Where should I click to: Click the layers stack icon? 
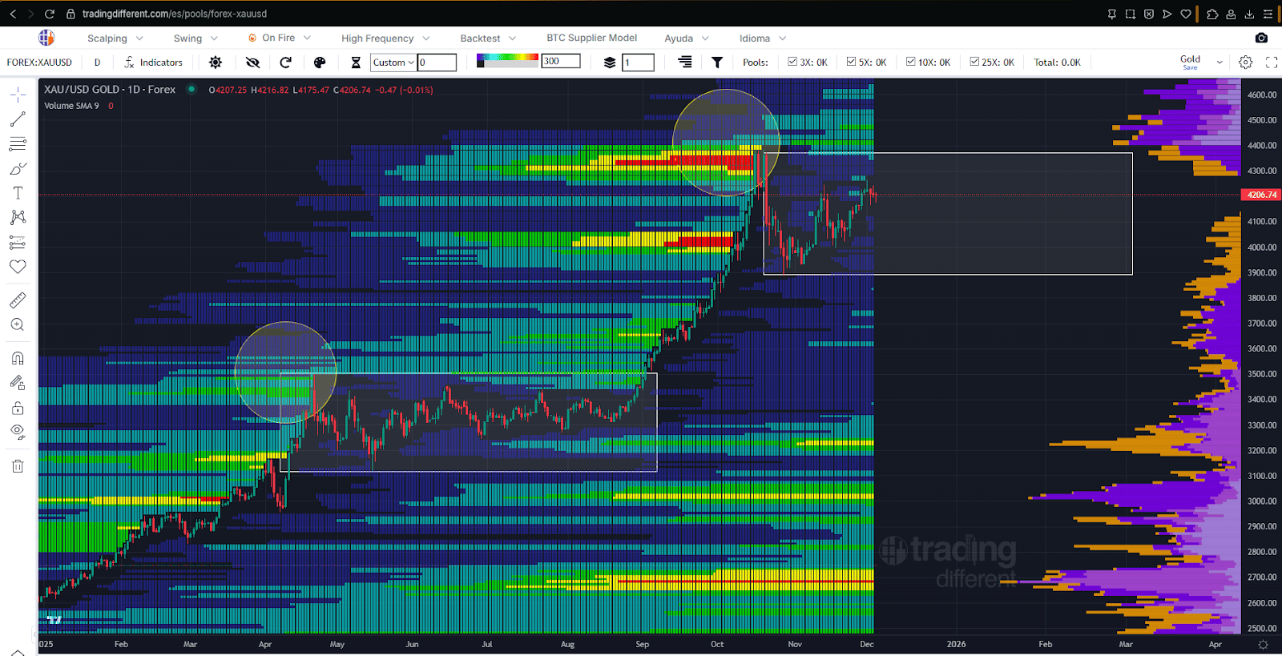coord(610,62)
